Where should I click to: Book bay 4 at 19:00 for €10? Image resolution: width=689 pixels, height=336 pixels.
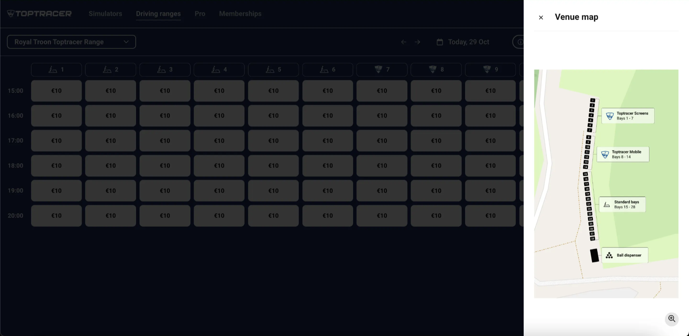click(x=219, y=191)
